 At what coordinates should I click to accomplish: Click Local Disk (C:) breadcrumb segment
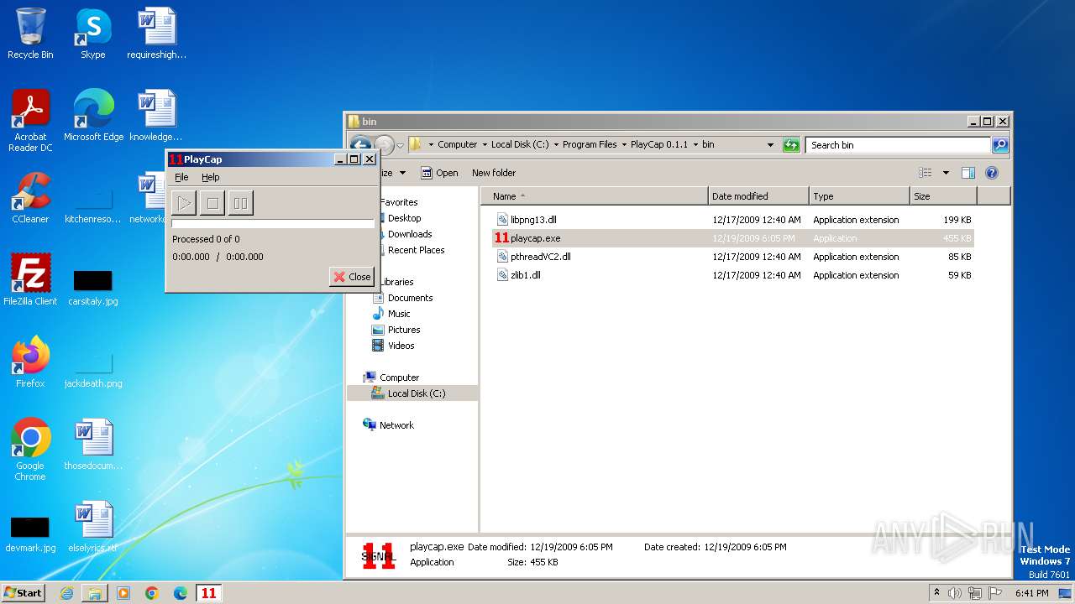(x=520, y=144)
